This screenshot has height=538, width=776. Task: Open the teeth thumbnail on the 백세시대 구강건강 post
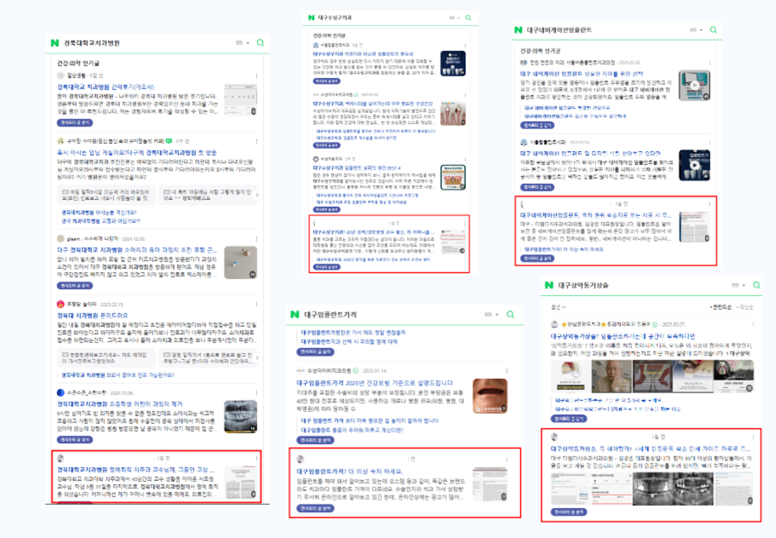click(x=453, y=113)
